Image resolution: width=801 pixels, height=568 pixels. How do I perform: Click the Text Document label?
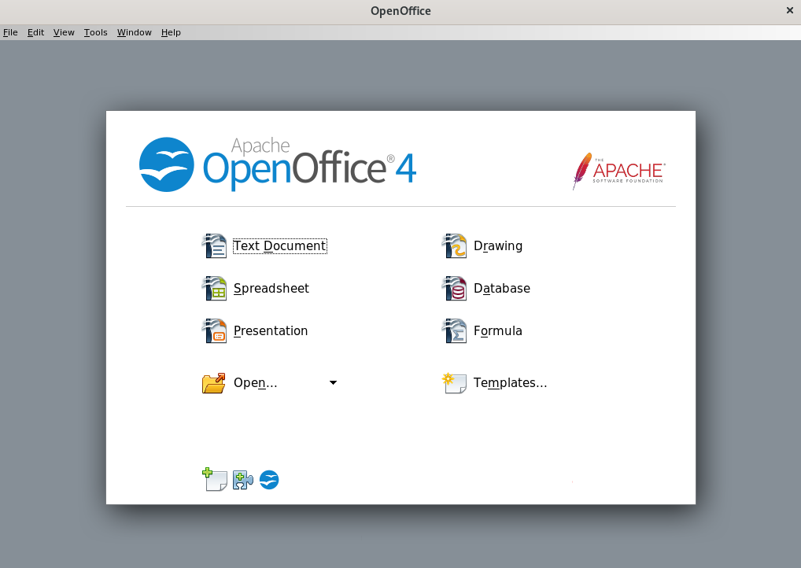(x=279, y=245)
